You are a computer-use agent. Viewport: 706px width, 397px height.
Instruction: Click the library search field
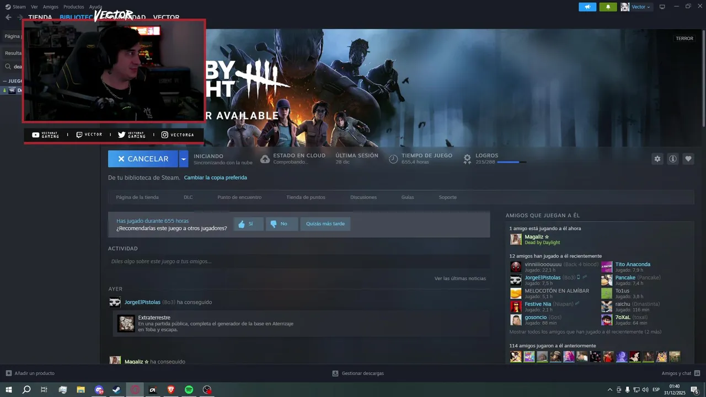(x=13, y=66)
